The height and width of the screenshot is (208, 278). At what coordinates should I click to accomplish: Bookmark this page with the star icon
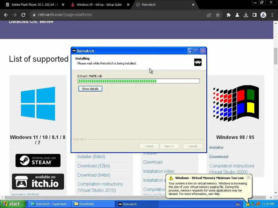click(x=218, y=15)
